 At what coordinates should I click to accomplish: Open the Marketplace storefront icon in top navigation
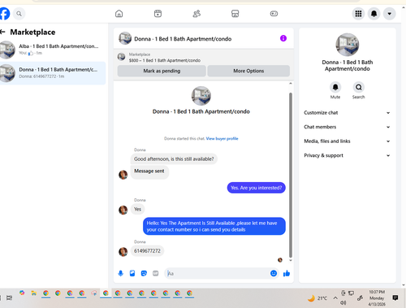tap(235, 14)
